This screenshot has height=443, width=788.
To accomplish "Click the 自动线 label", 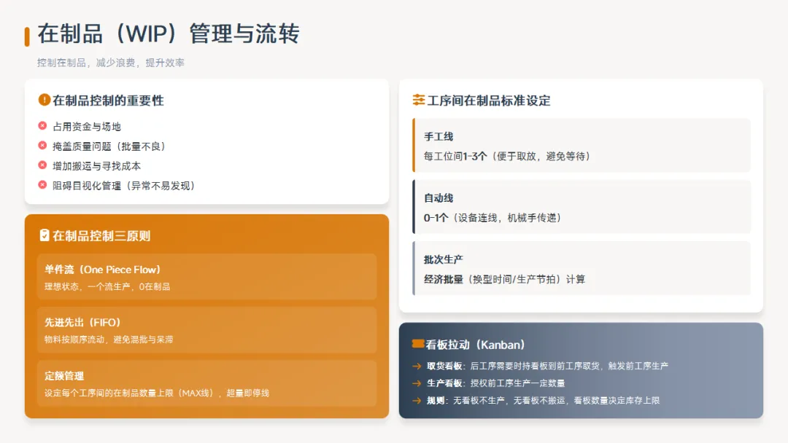I will click(x=439, y=198).
